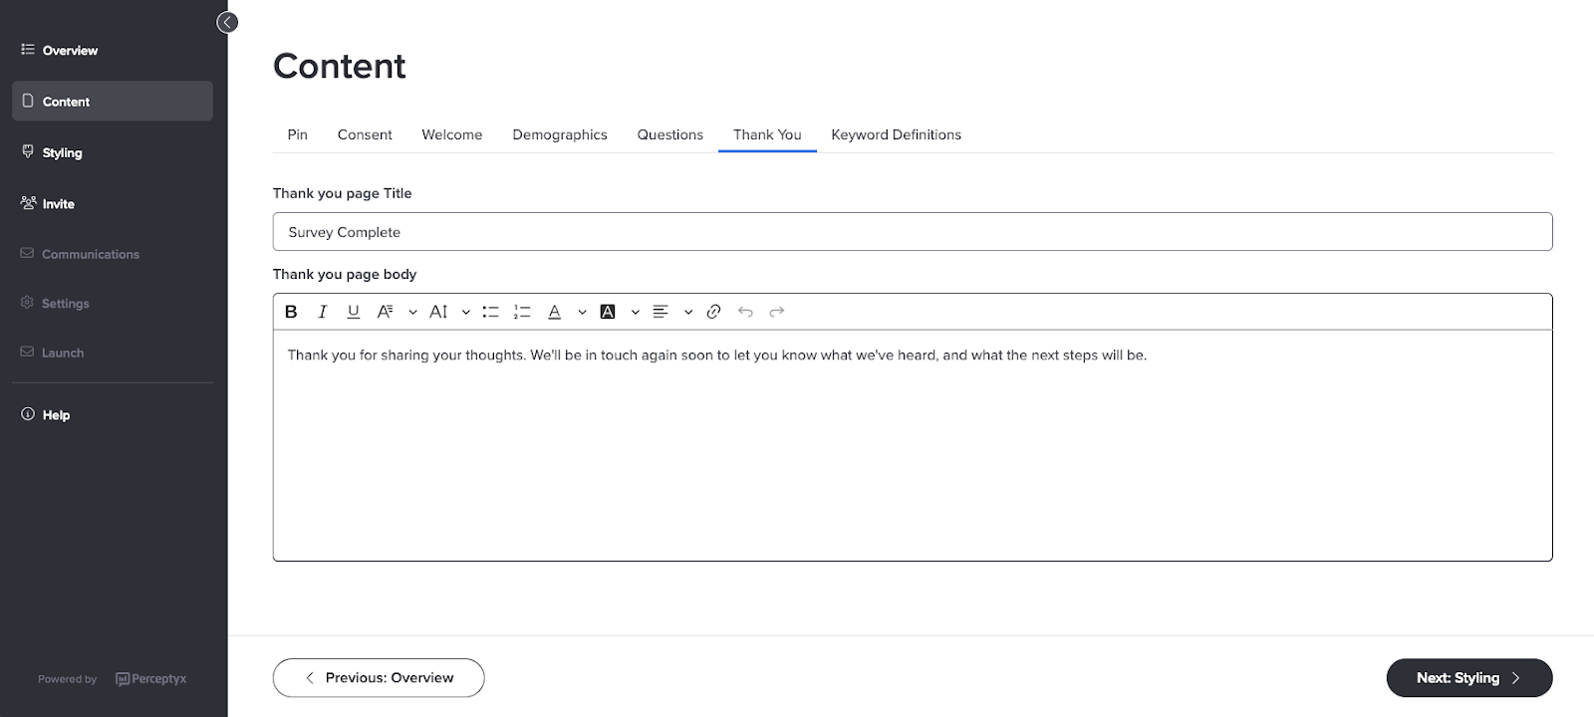Redo the last edit in the editor
This screenshot has height=717, width=1594.
(x=777, y=312)
